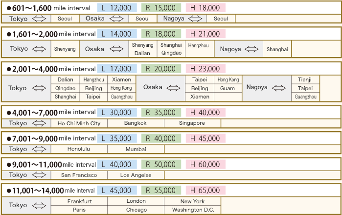The height and width of the screenshot is (215, 342).
Task: Pick the green R 50,000 mileage box
Action: pyautogui.click(x=161, y=164)
